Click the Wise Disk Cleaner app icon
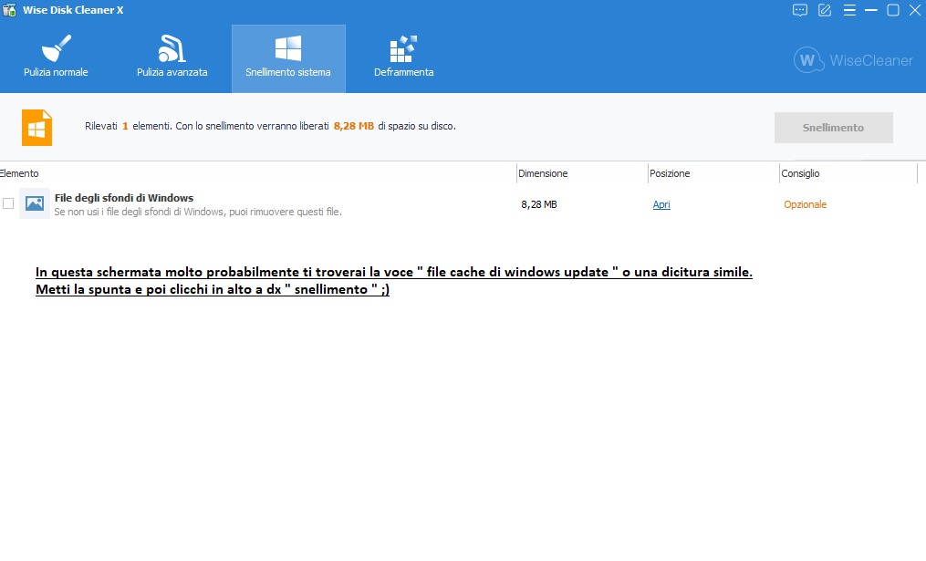 pos(9,10)
